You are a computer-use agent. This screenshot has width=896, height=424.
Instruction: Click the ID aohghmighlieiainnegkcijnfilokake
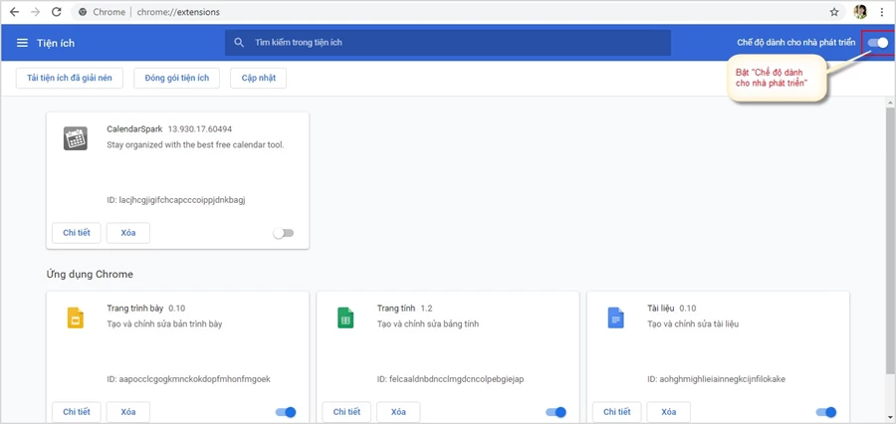717,379
